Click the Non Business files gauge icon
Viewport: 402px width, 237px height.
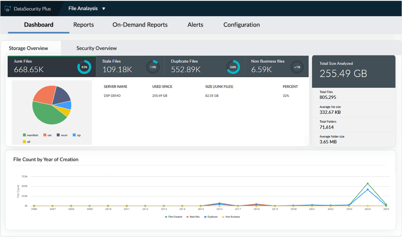297,66
